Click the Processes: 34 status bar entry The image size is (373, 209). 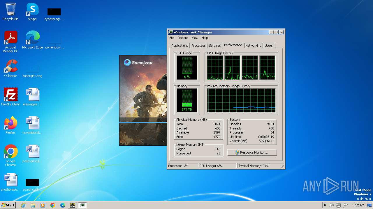(183, 166)
